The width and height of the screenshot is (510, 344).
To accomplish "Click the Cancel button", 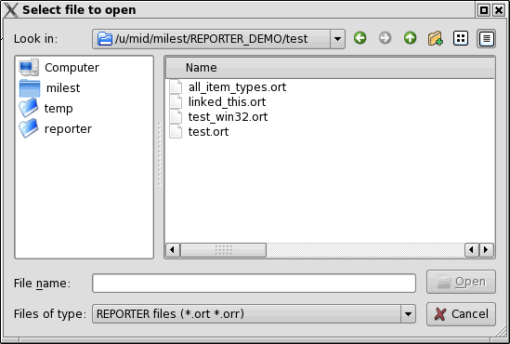I will tap(461, 314).
